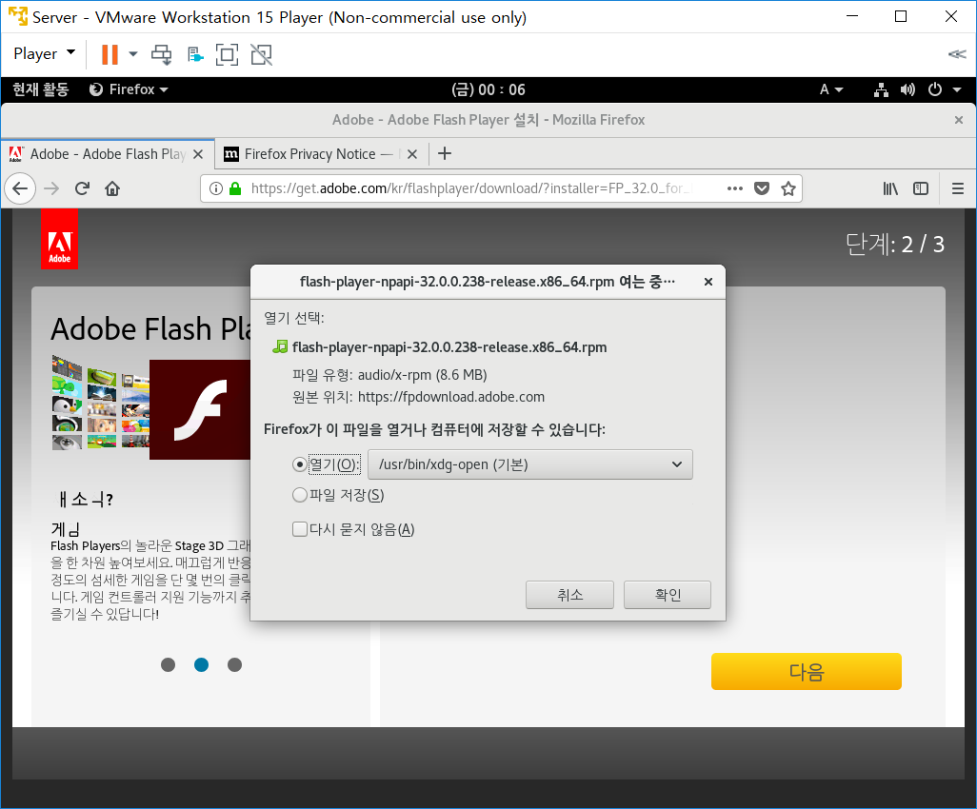Go forward one page

51,188
